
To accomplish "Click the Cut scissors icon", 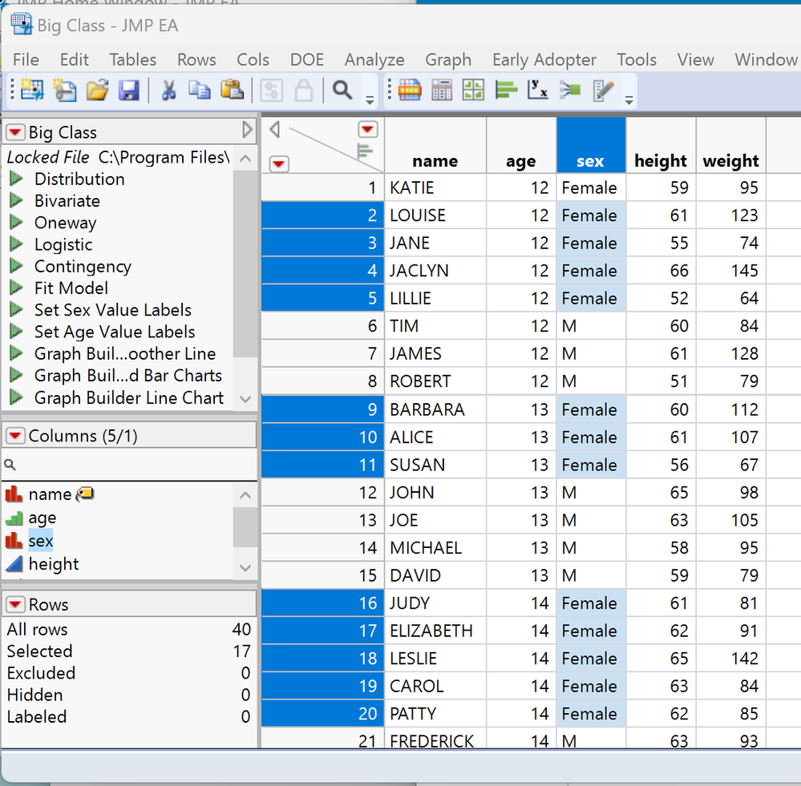I will click(x=168, y=91).
